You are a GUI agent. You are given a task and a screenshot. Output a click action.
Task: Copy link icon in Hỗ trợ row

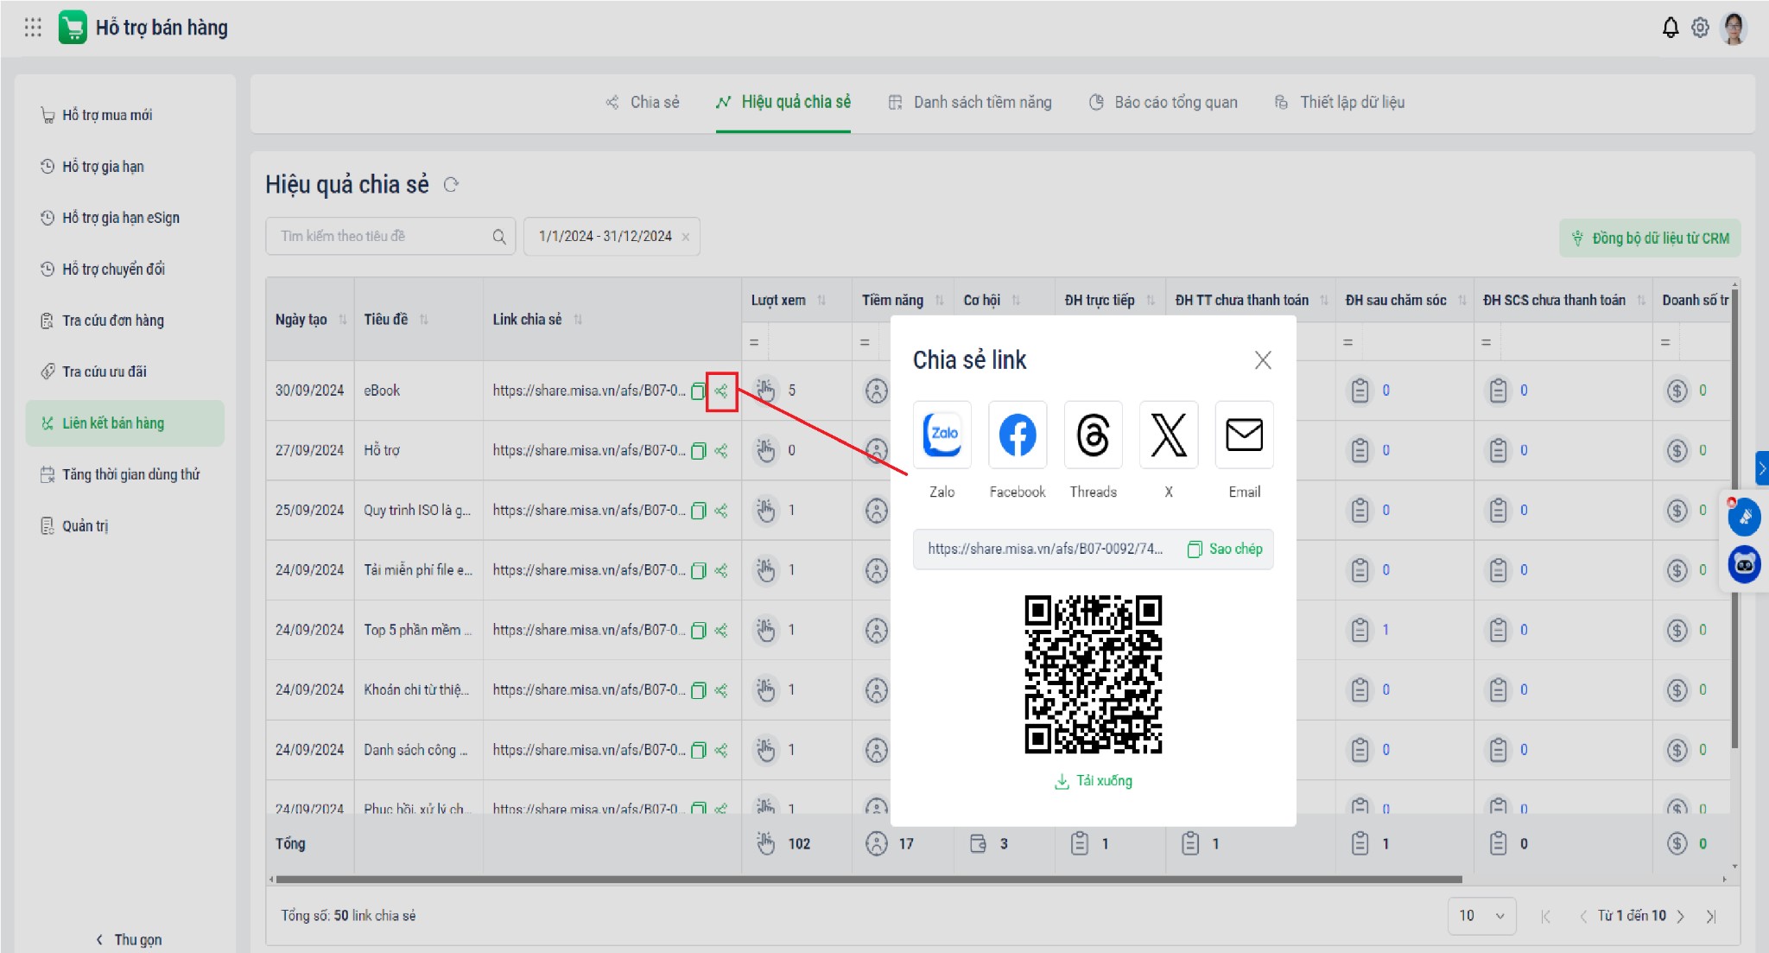click(699, 451)
